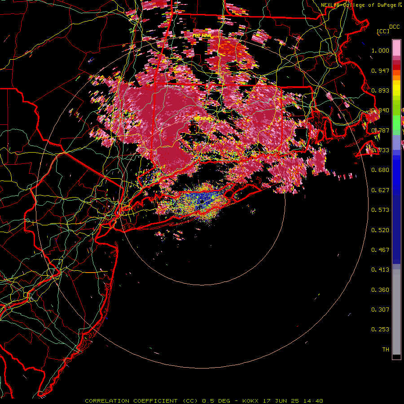Click the 0.680 scale value

coord(380,170)
